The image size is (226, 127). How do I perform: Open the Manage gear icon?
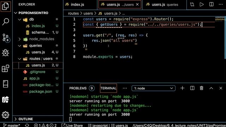[x=6, y=115]
